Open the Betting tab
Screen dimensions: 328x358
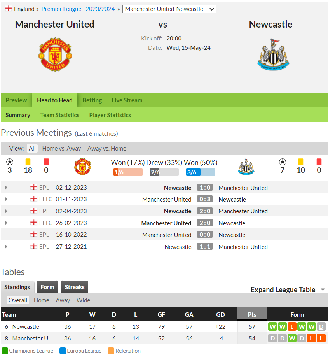click(92, 100)
